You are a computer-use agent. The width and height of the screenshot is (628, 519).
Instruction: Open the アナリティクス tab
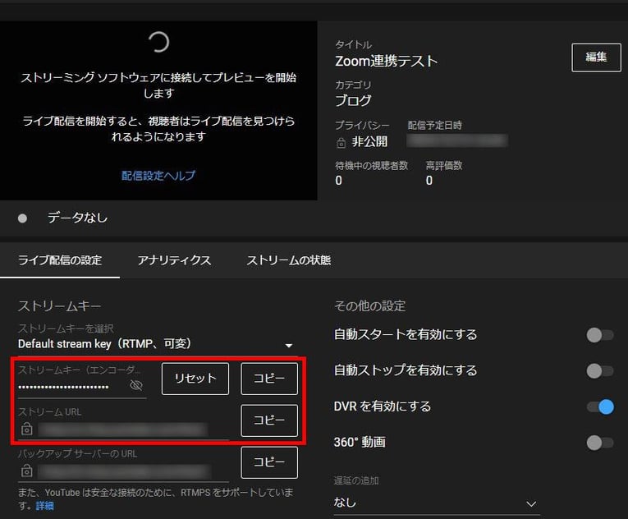click(174, 260)
